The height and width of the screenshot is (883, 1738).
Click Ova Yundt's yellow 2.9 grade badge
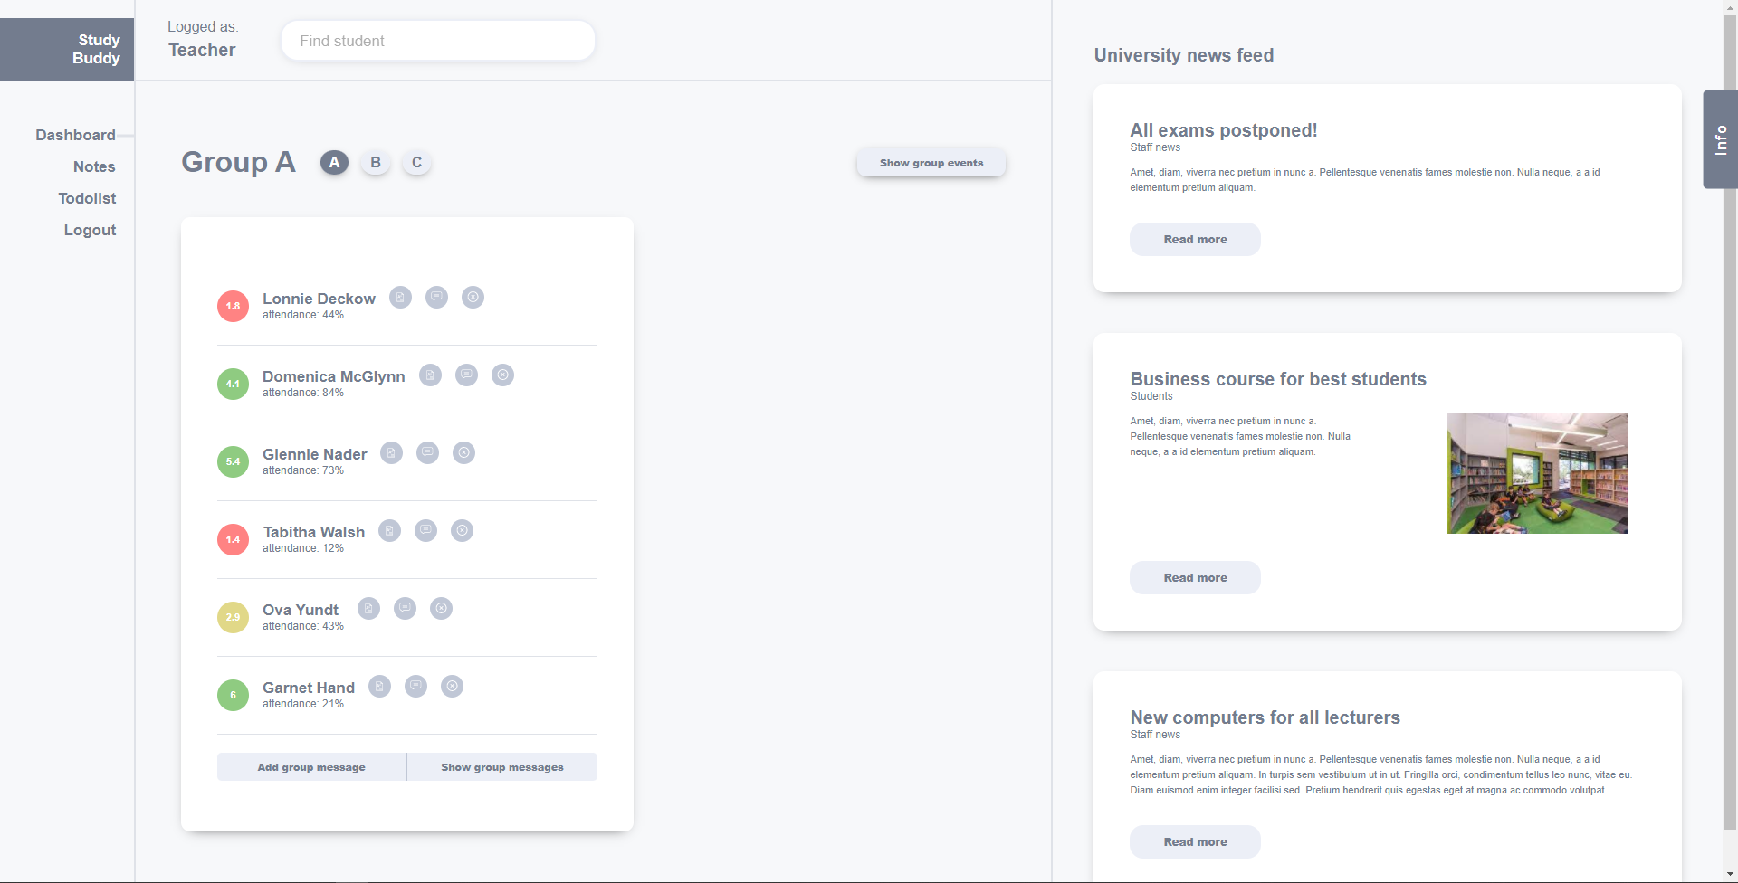tap(233, 617)
